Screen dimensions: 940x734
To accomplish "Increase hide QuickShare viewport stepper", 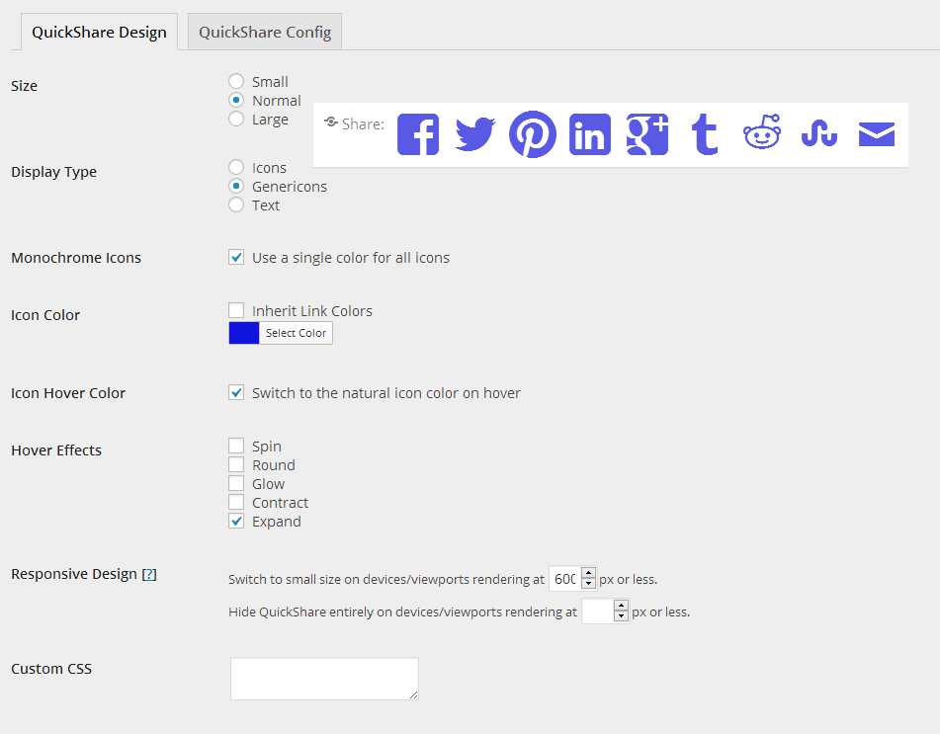I will click(x=621, y=606).
